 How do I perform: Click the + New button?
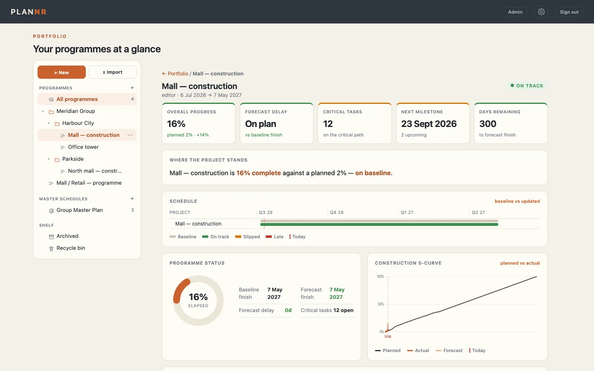tap(61, 72)
